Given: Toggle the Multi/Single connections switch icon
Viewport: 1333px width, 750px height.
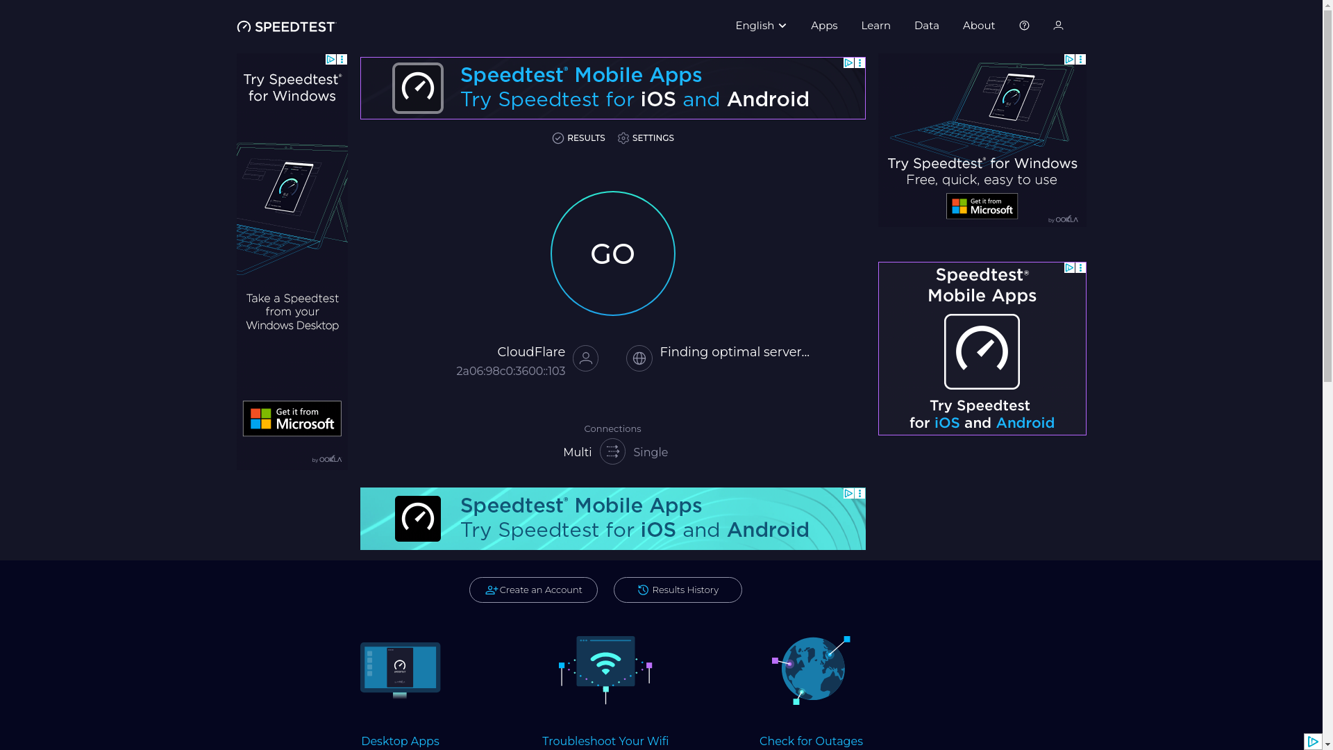Looking at the screenshot, I should (612, 451).
